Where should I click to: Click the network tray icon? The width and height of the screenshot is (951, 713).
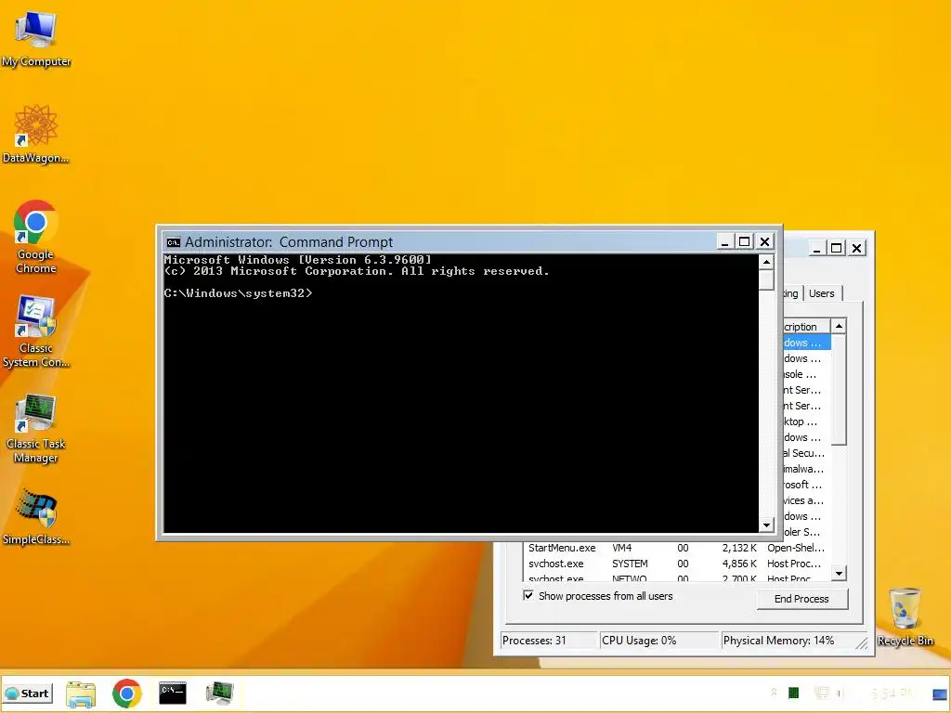[x=821, y=693]
